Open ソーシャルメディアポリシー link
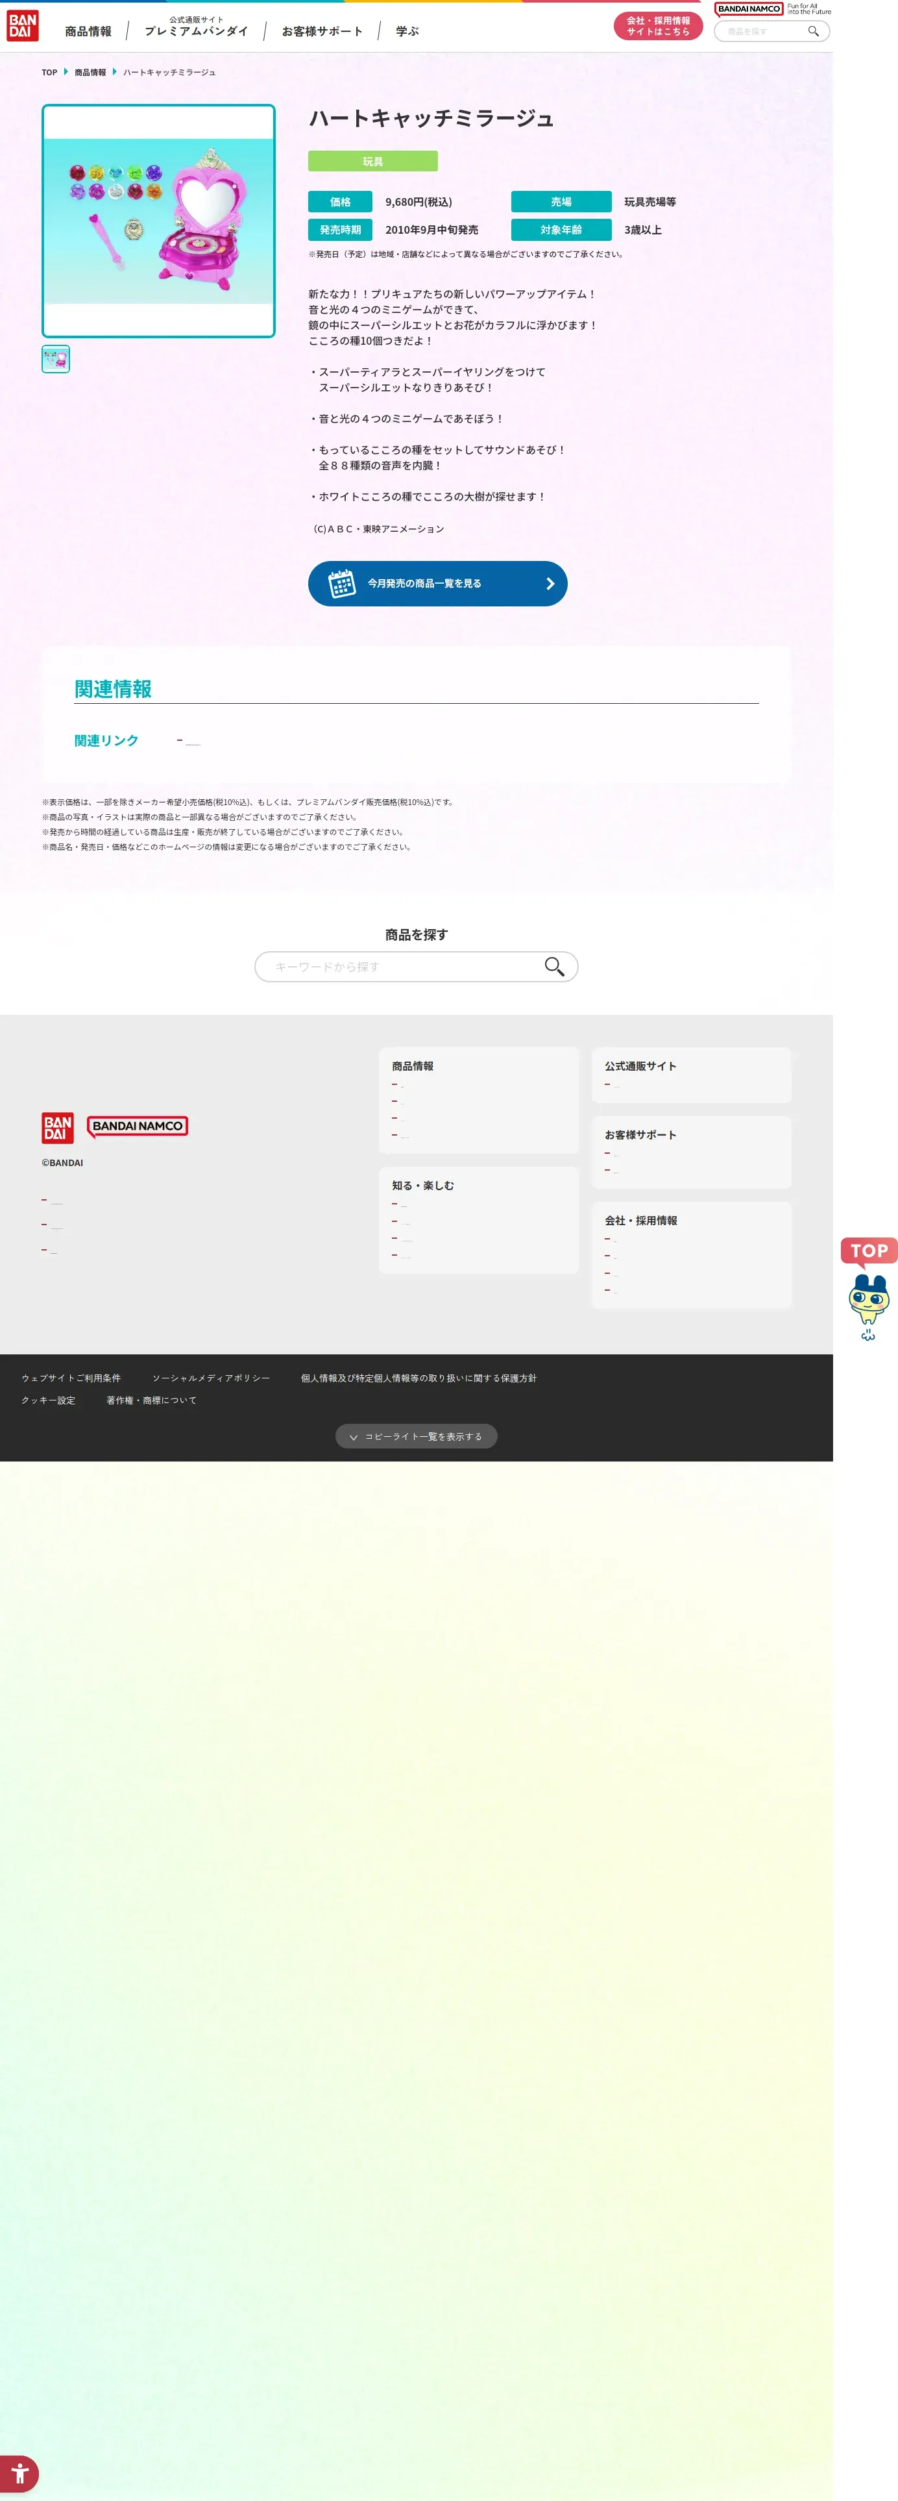This screenshot has width=898, height=2501. [210, 1378]
